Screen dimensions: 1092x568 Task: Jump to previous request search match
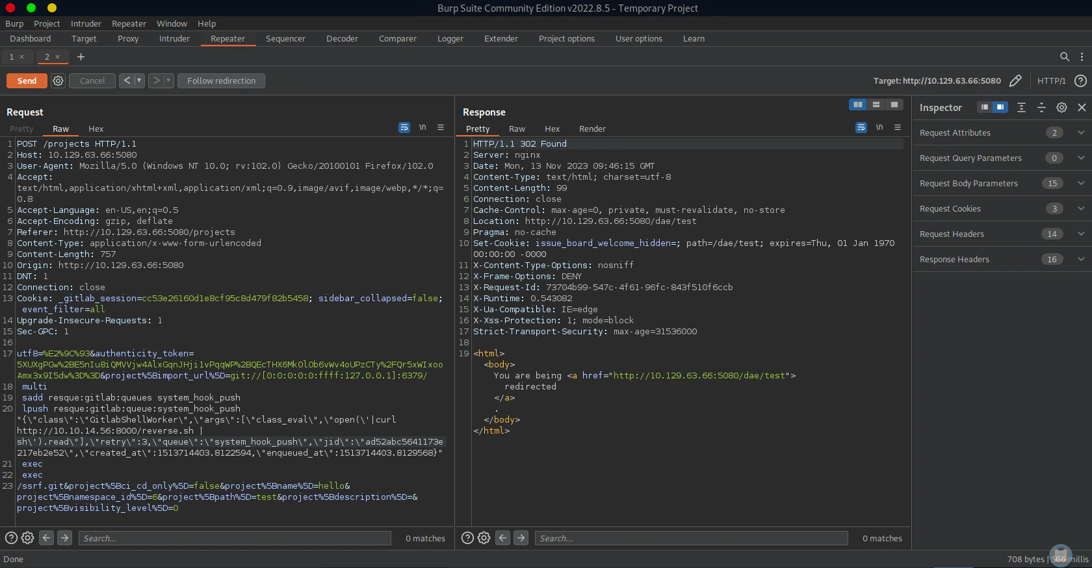(x=46, y=537)
